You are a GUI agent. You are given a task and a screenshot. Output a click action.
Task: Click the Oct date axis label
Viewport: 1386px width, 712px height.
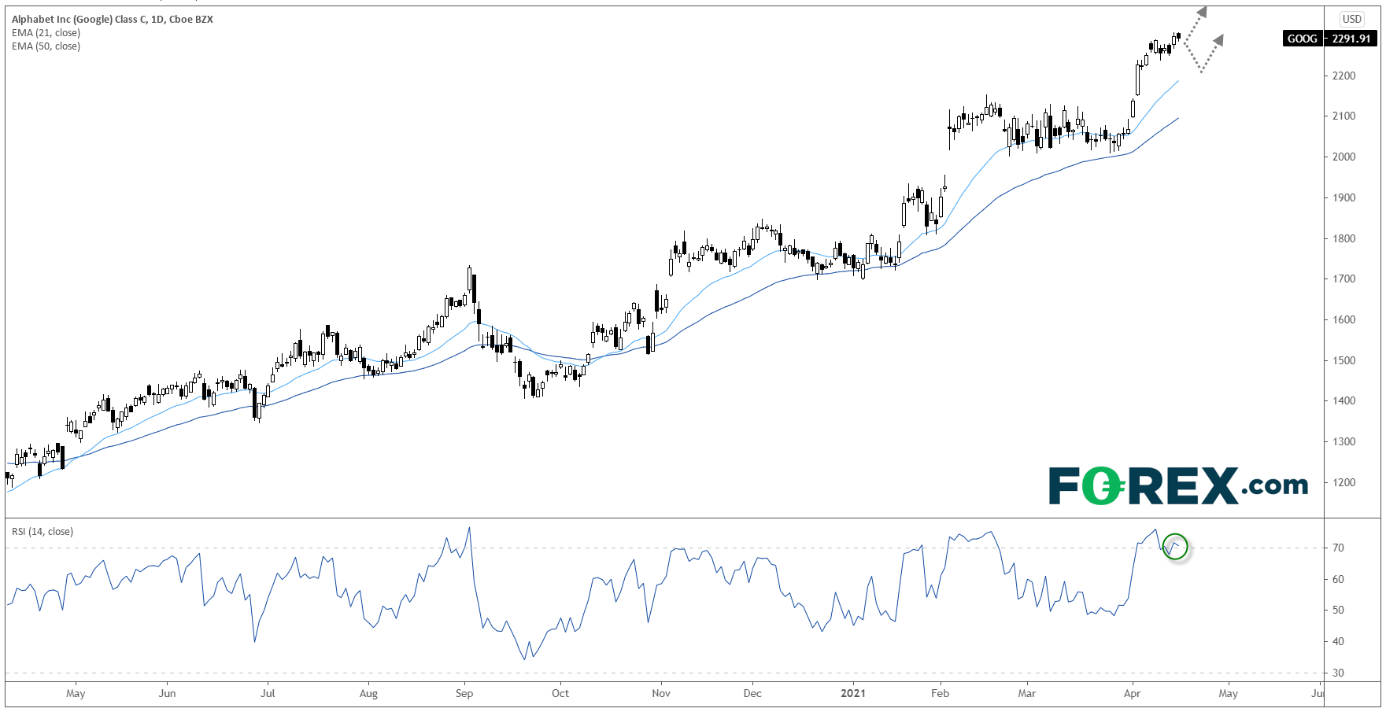click(560, 693)
